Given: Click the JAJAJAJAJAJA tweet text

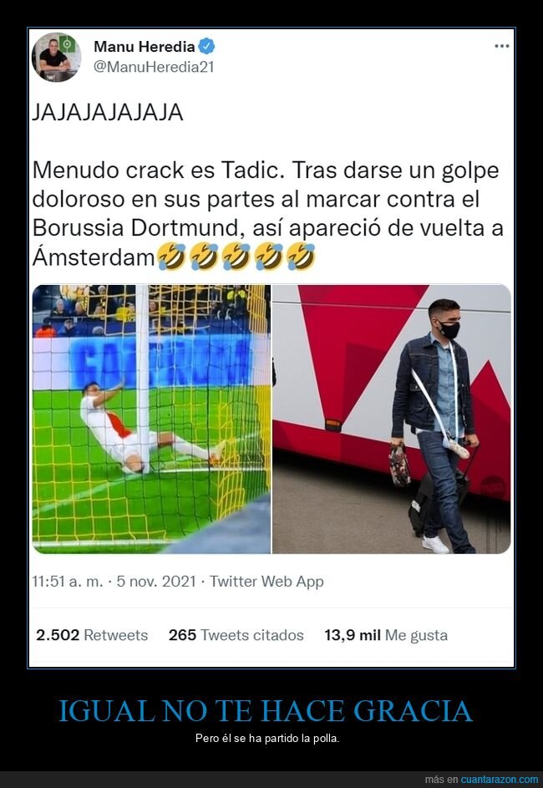Looking at the screenshot, I should coord(108,113).
